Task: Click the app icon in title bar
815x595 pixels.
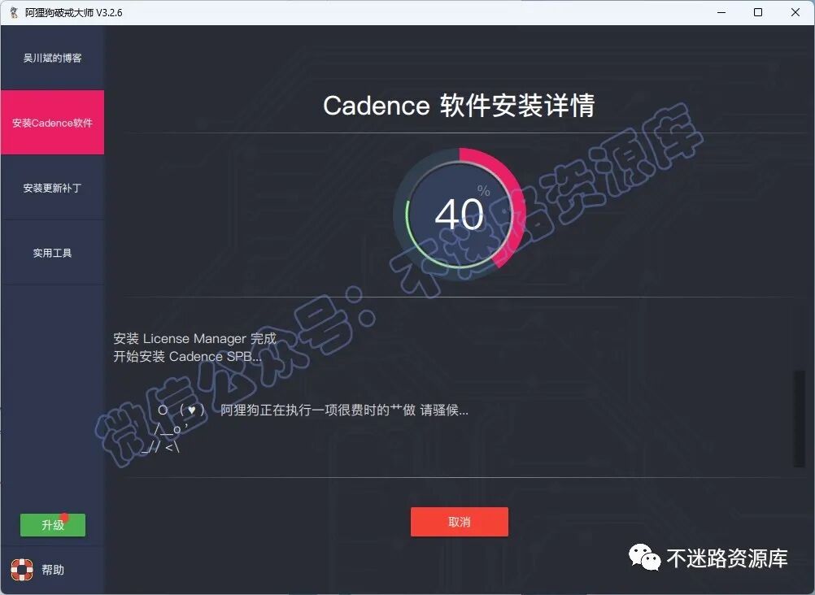Action: pos(14,12)
